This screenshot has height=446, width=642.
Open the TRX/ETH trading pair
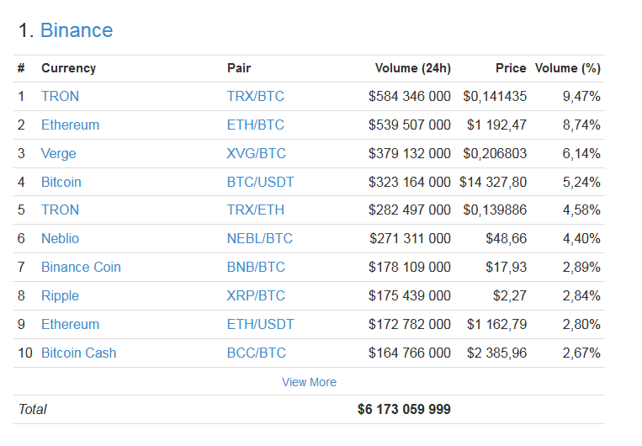(255, 210)
